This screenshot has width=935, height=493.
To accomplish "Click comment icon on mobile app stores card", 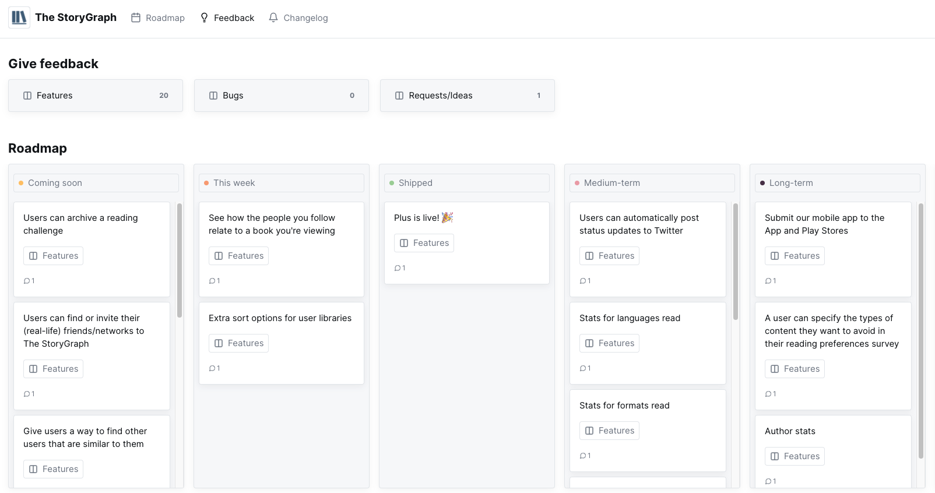I will pos(768,281).
